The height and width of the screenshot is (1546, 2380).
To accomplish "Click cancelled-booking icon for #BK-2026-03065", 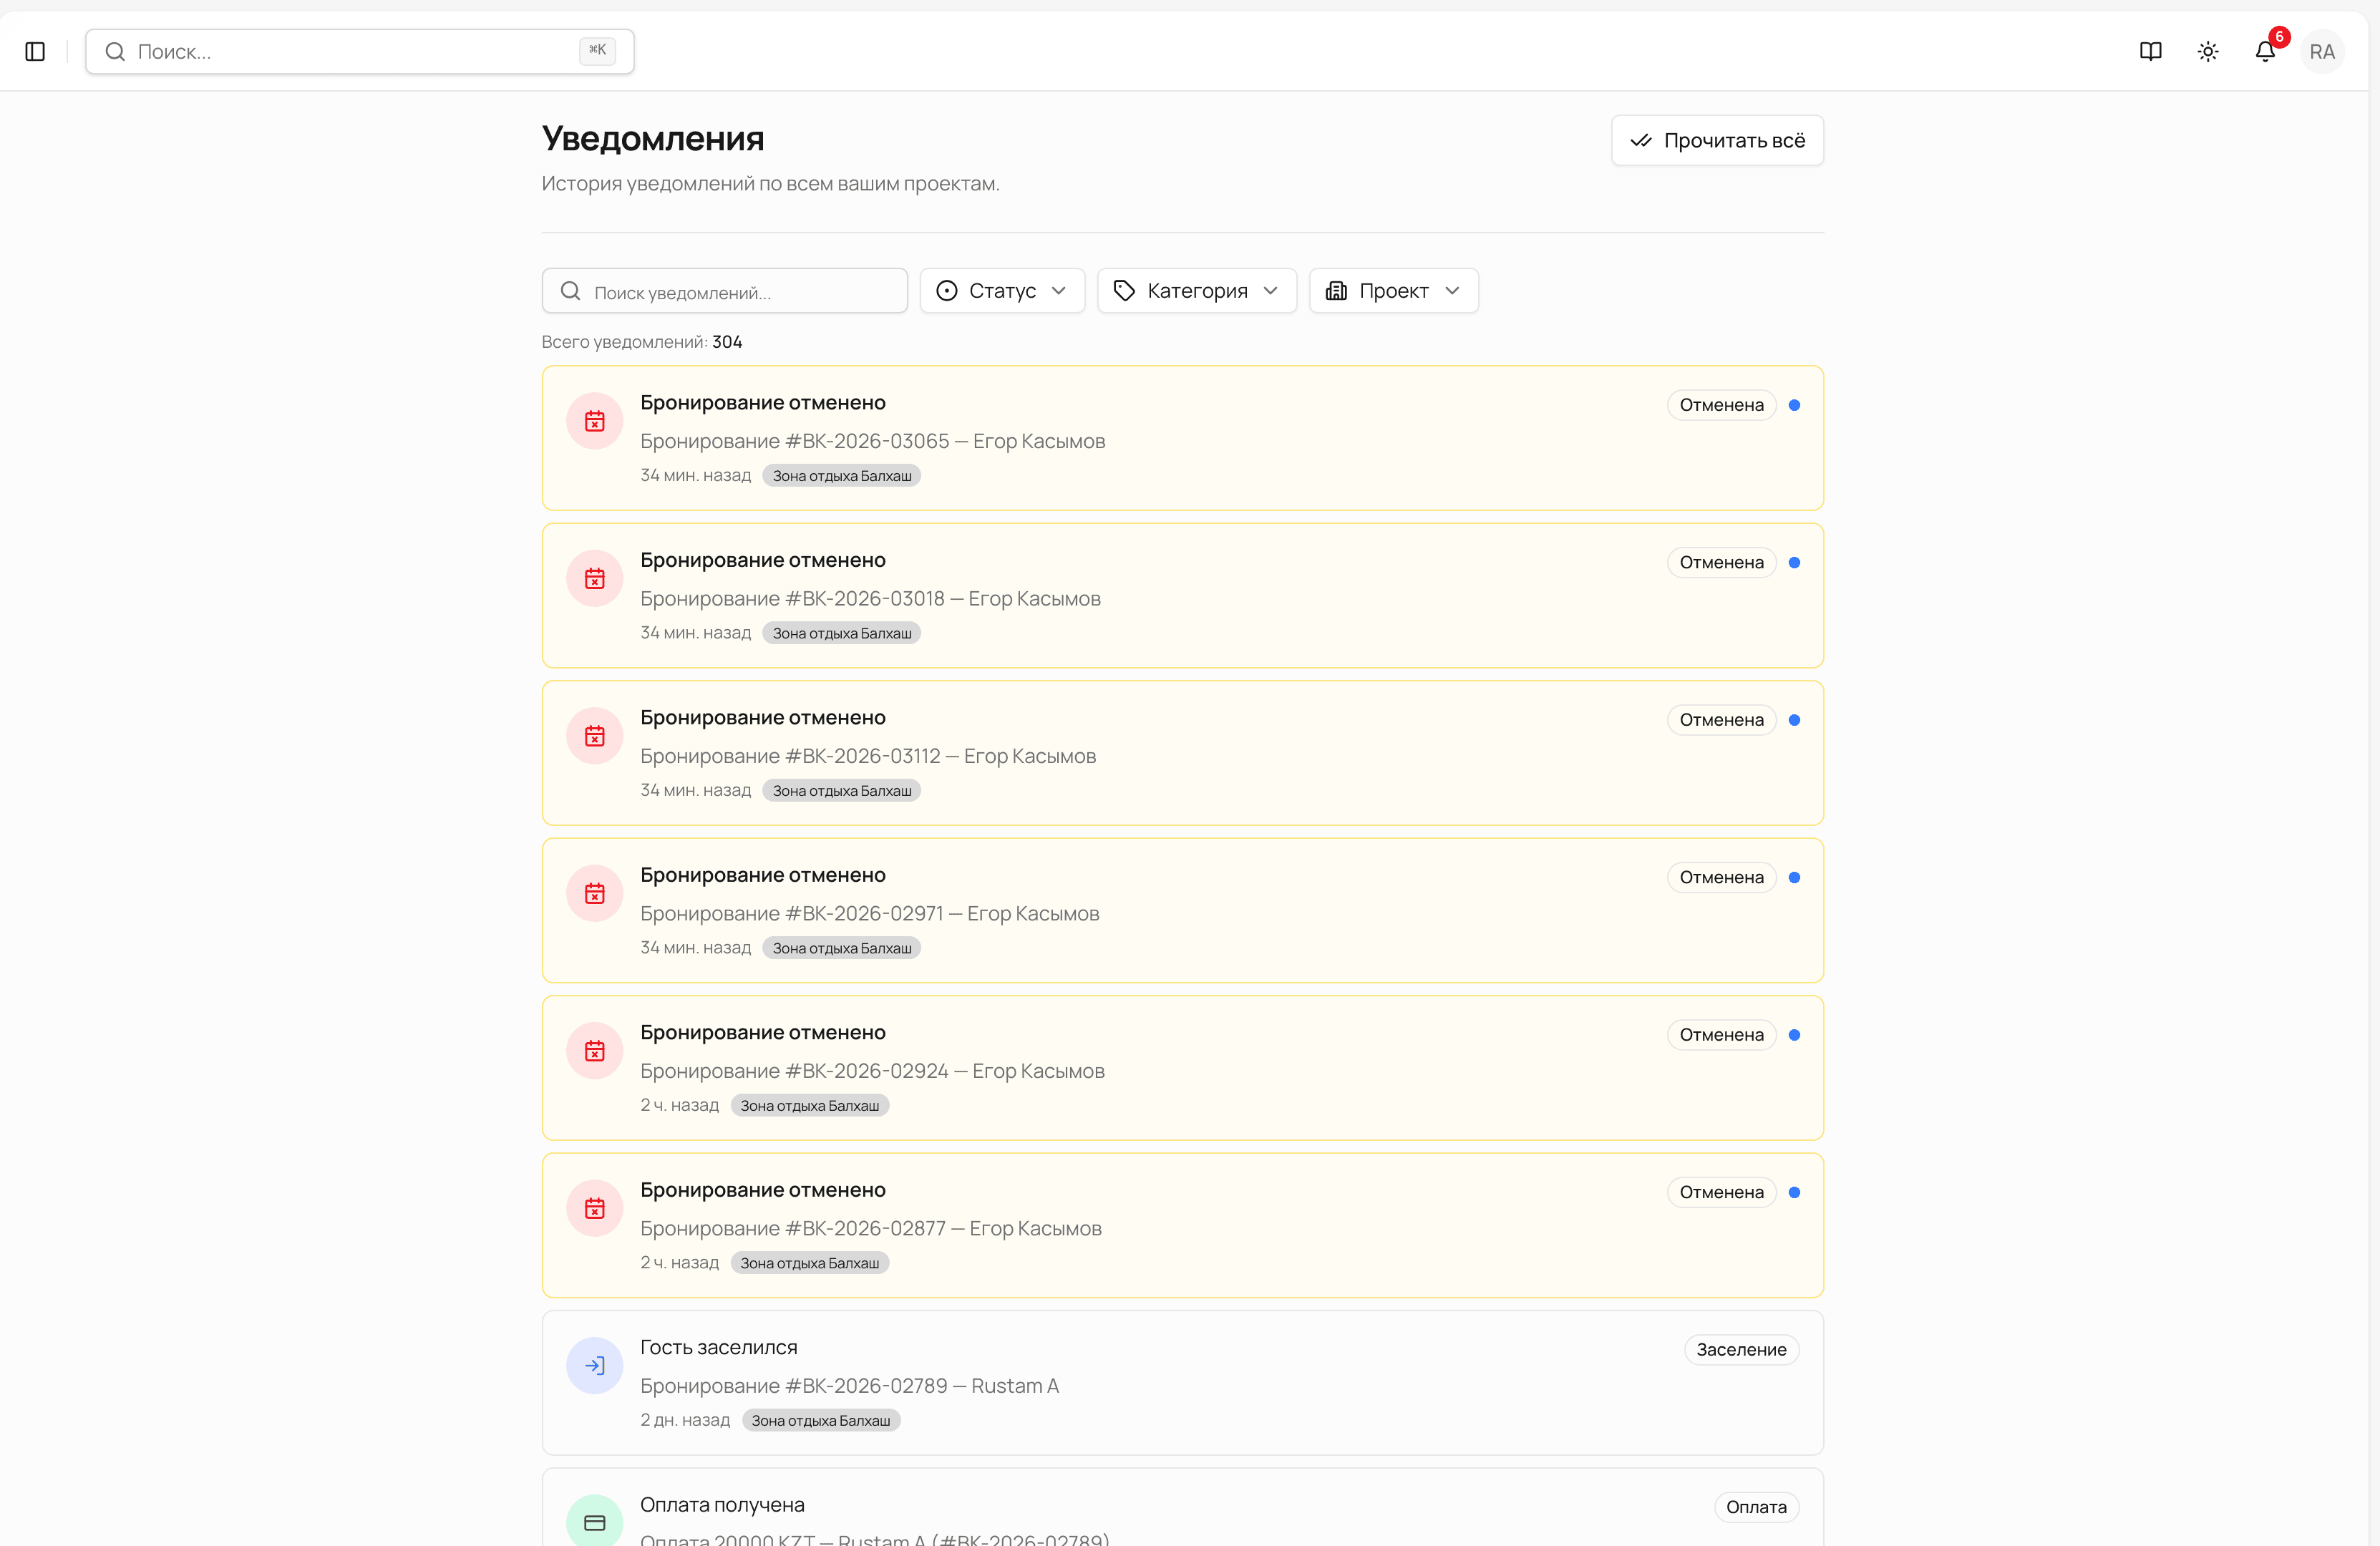I will pos(595,421).
